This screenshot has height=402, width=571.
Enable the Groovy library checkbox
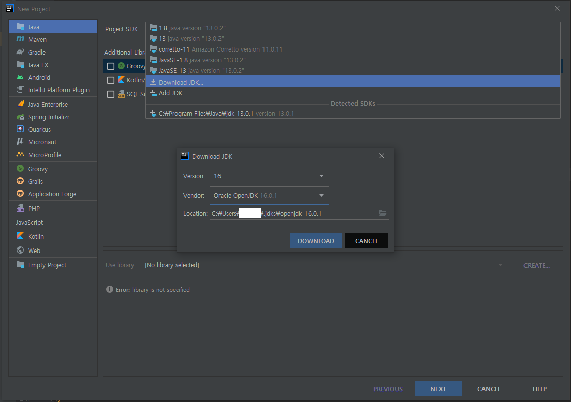pyautogui.click(x=111, y=66)
